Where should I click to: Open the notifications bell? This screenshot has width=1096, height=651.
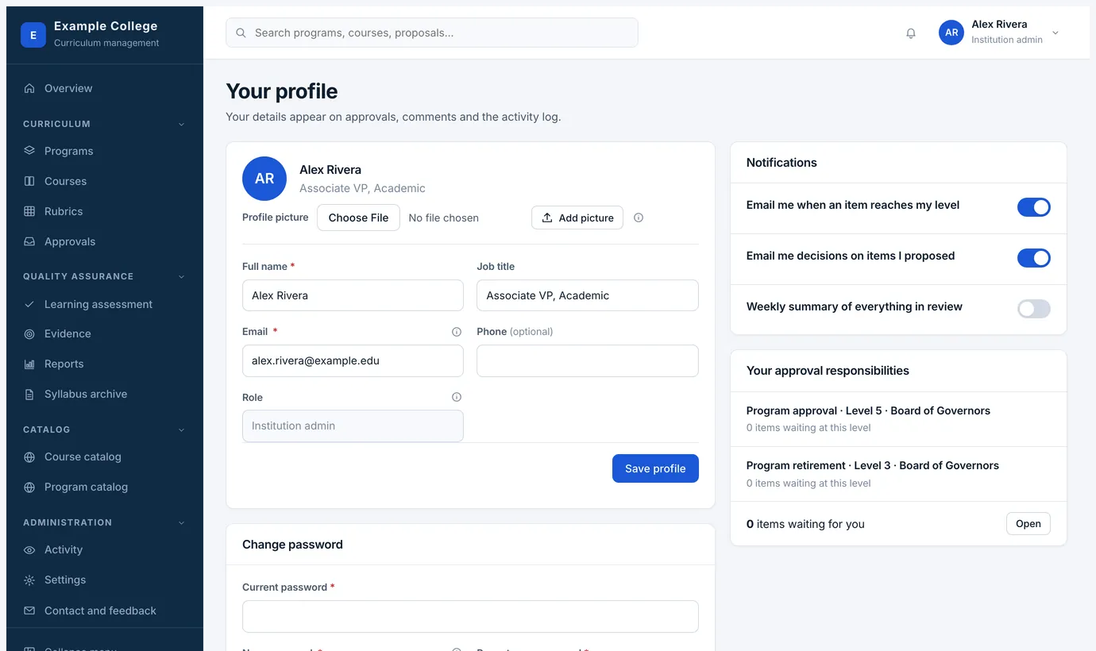911,33
